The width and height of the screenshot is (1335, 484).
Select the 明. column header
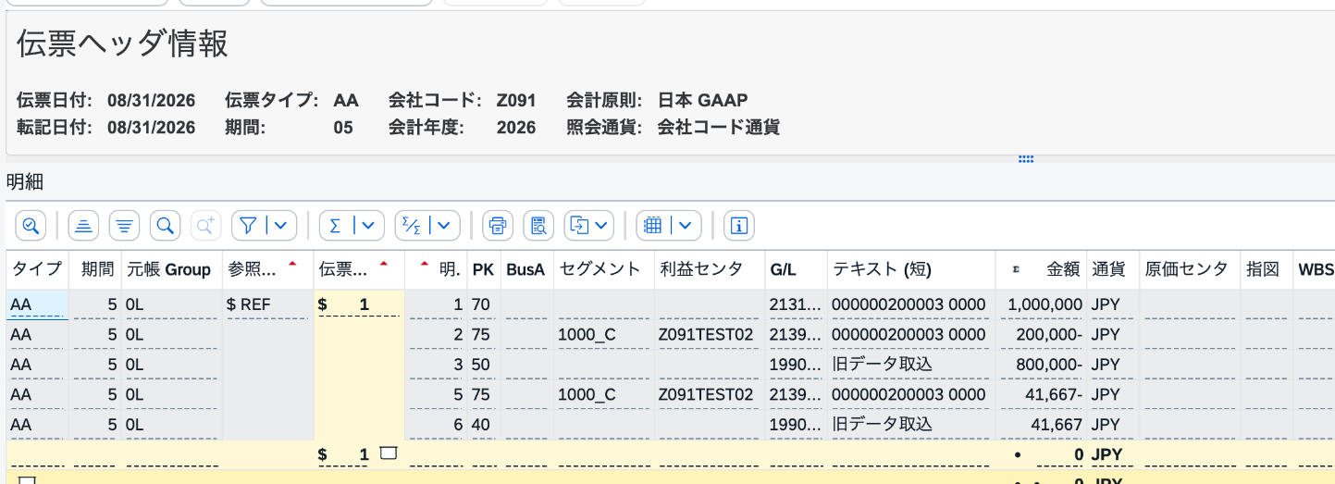(x=436, y=269)
